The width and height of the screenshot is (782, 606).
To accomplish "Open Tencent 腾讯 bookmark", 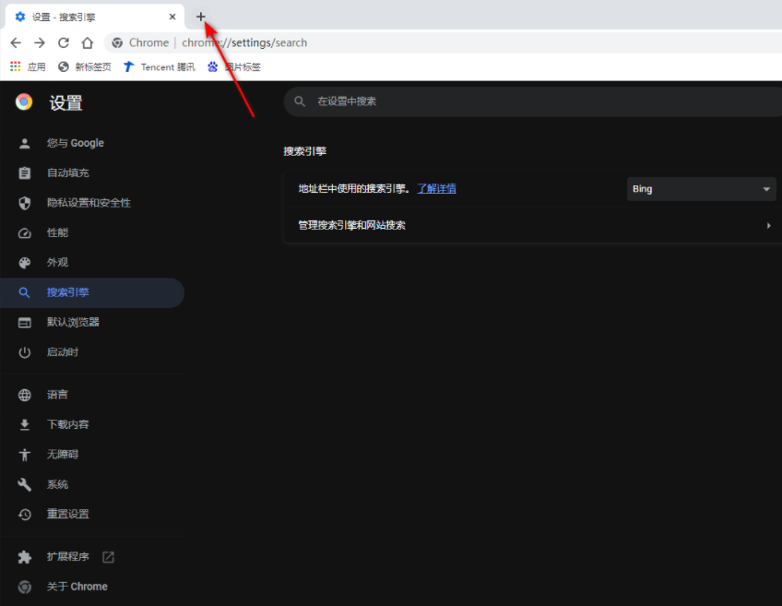I will 160,66.
